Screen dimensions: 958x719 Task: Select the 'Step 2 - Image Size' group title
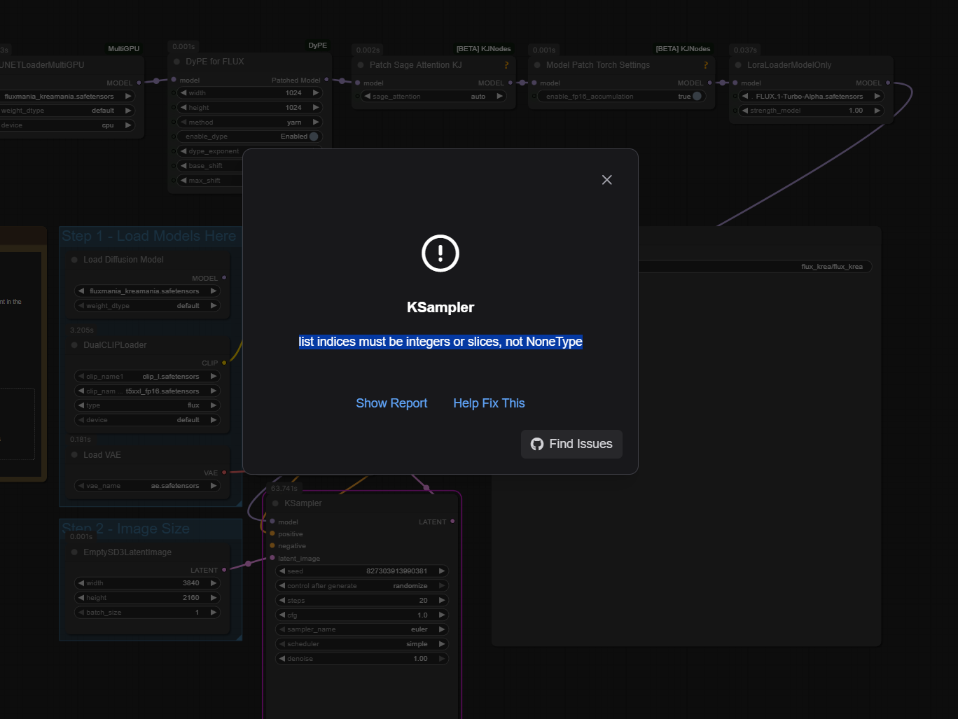tap(125, 529)
